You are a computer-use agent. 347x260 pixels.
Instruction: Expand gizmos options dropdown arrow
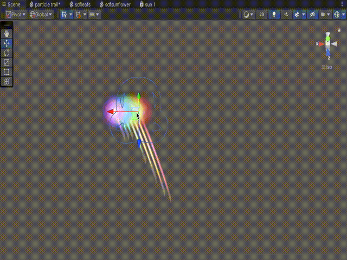tap(343, 15)
